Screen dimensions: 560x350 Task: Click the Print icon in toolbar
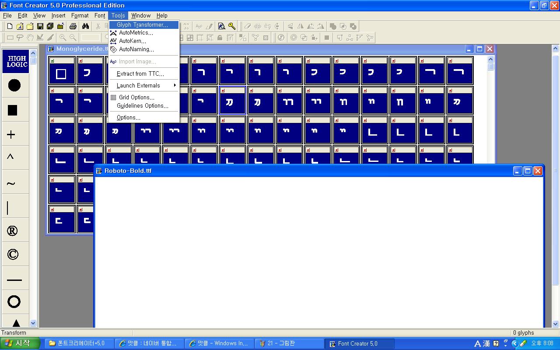[x=73, y=26]
